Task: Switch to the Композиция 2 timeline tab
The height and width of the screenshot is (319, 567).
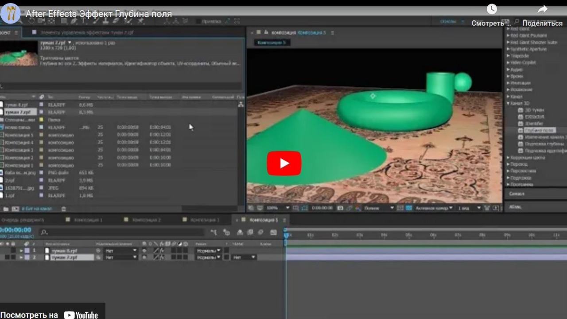Action: (146, 220)
